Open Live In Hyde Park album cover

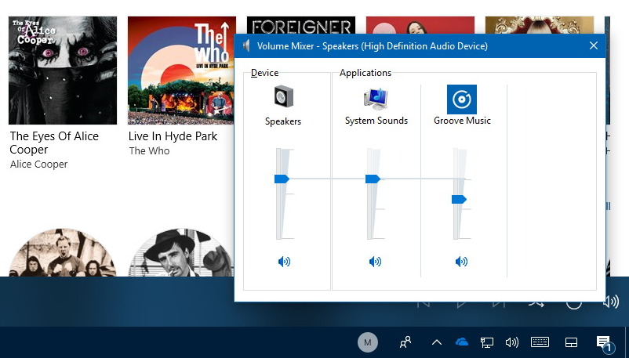point(182,71)
